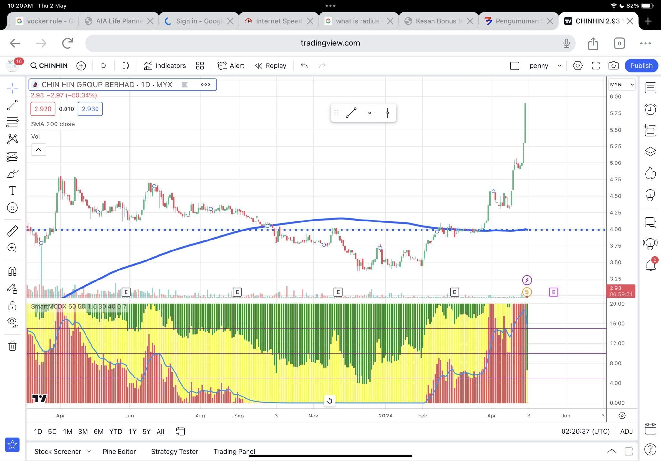Click the Publish button
The width and height of the screenshot is (661, 461).
(641, 66)
